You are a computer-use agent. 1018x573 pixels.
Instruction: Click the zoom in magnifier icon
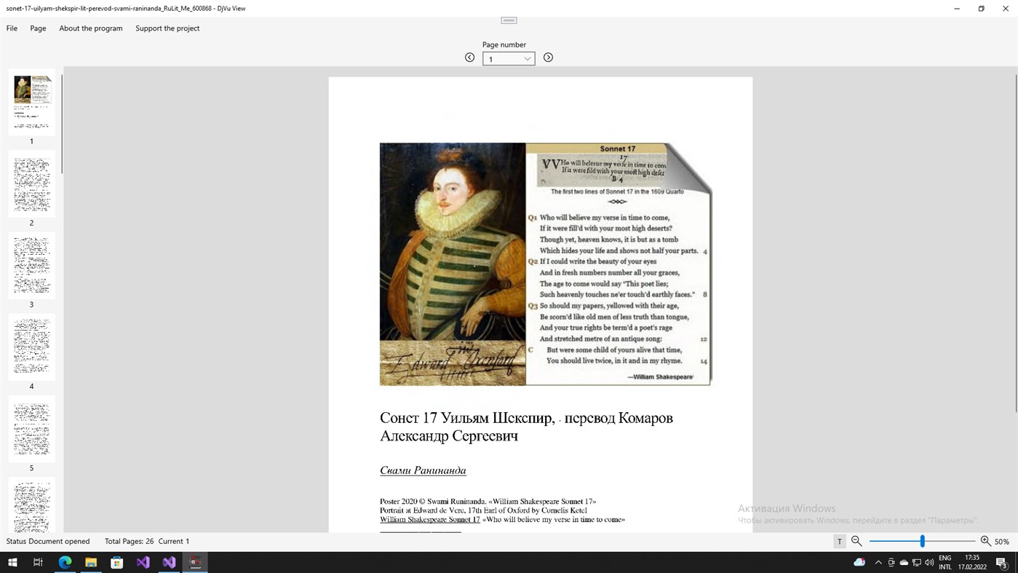coord(985,541)
